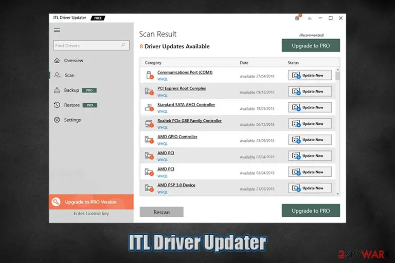This screenshot has width=395, height=263.
Task: Click the Enter License key link
Action: pos(91,213)
